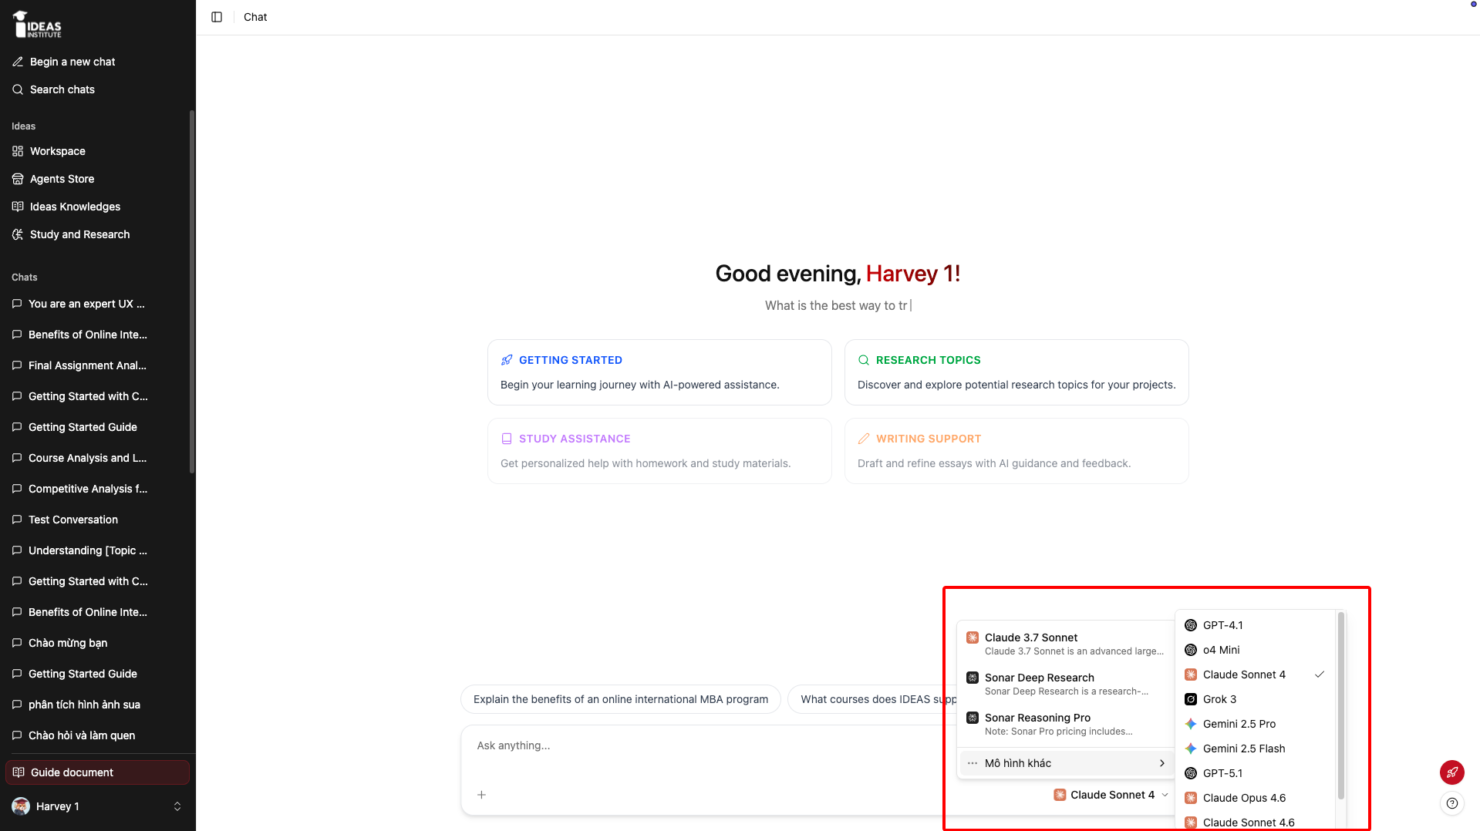
Task: Click the Gemini 2.5 Pro sparkle icon
Action: tap(1191, 724)
